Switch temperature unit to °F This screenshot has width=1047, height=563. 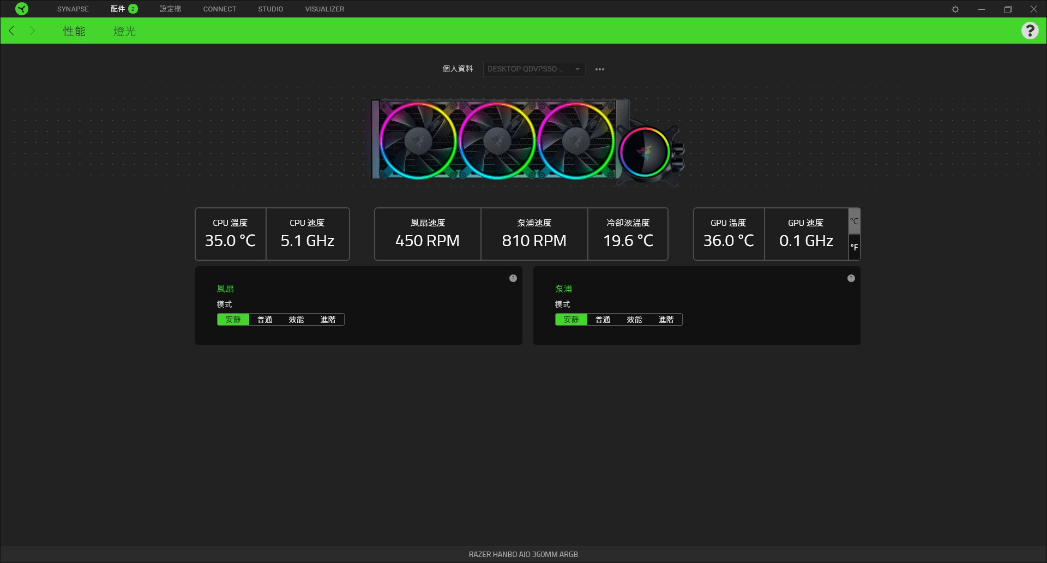click(854, 247)
